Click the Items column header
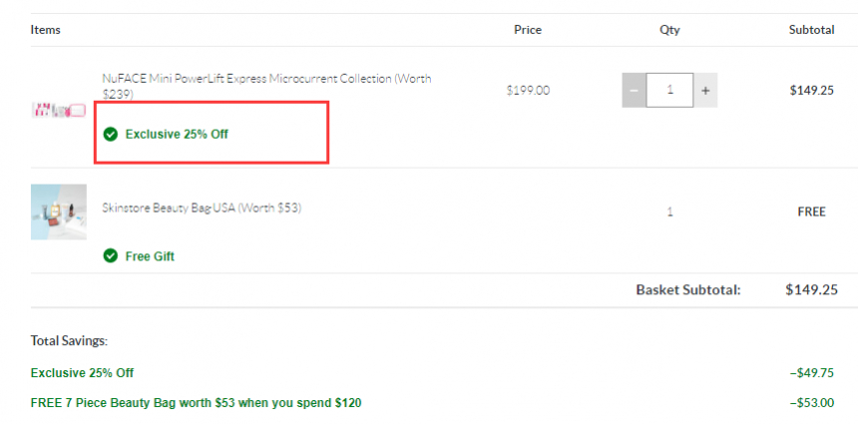Viewport: 858px width, 424px height. point(46,30)
